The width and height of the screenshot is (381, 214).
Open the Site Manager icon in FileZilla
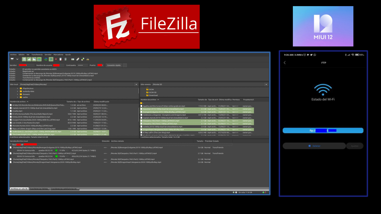pos(12,59)
